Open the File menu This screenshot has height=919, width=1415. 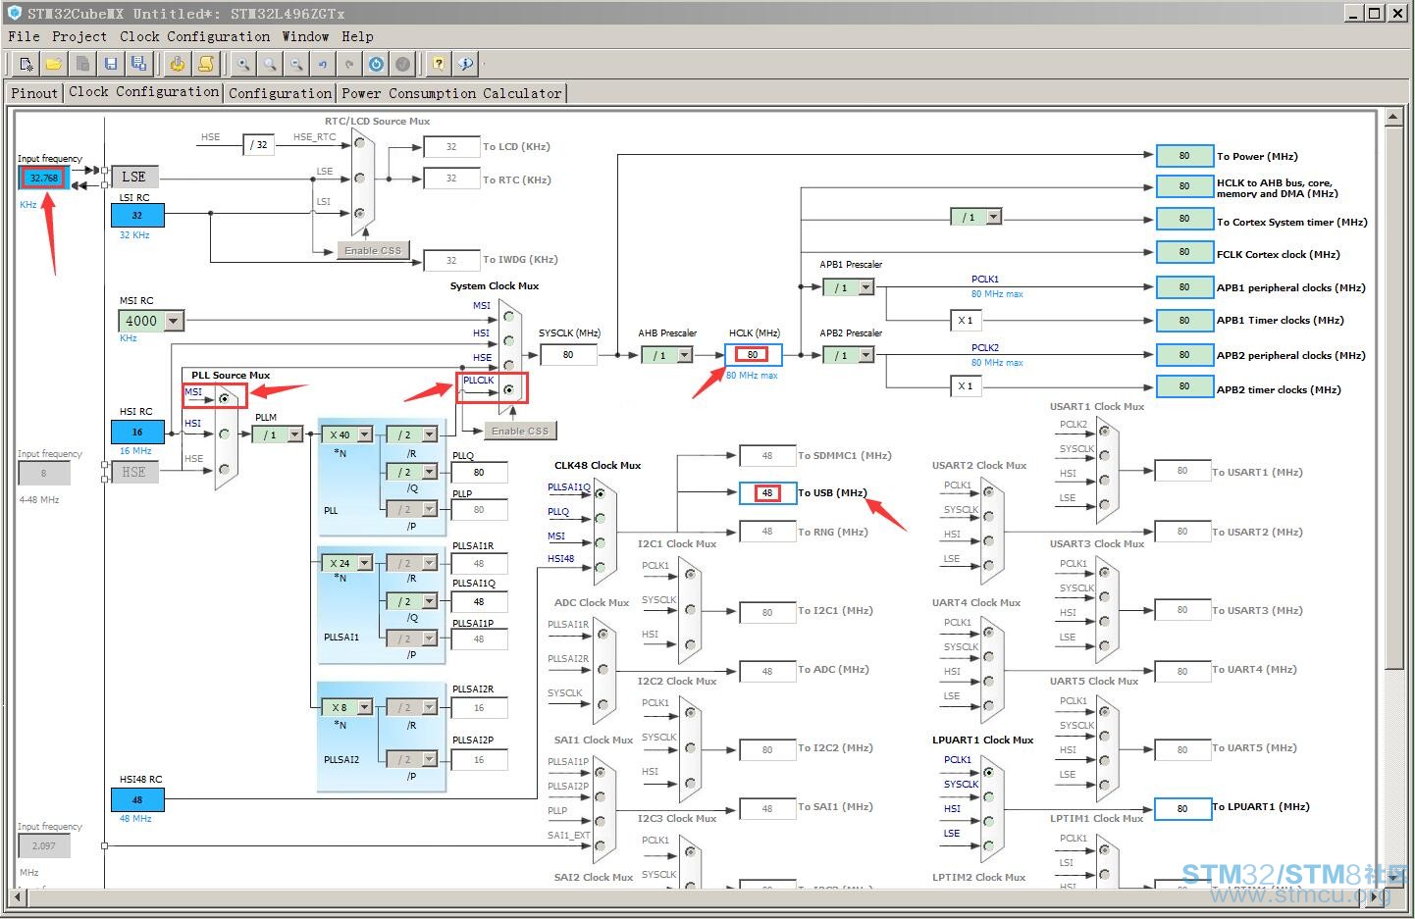[25, 36]
